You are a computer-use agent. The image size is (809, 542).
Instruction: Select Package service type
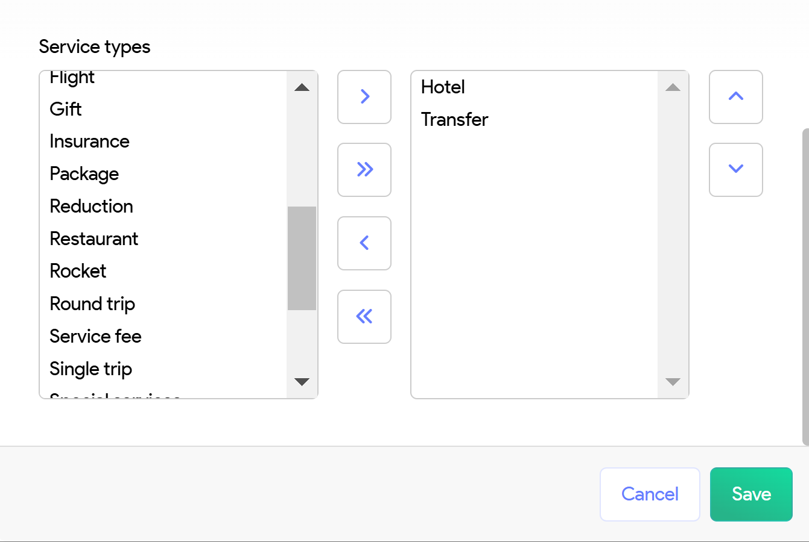[84, 174]
